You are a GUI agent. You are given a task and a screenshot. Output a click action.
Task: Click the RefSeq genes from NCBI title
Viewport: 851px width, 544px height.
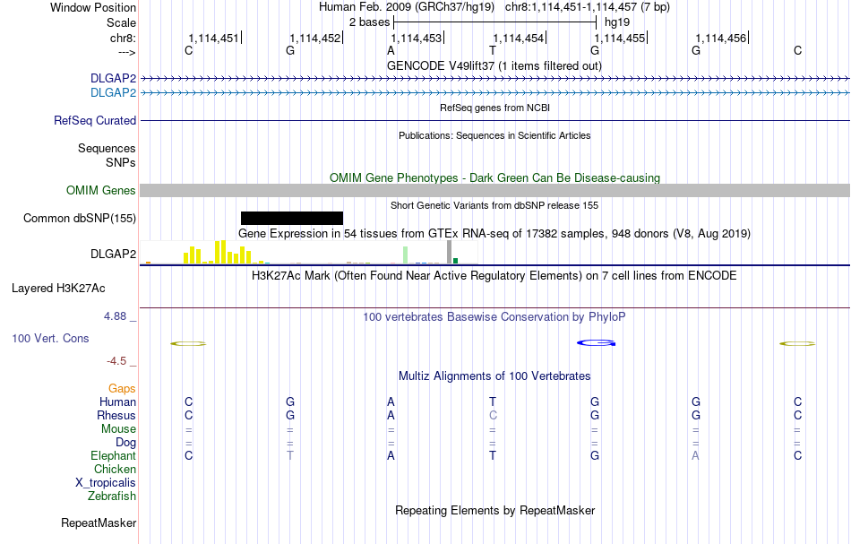[x=495, y=108]
